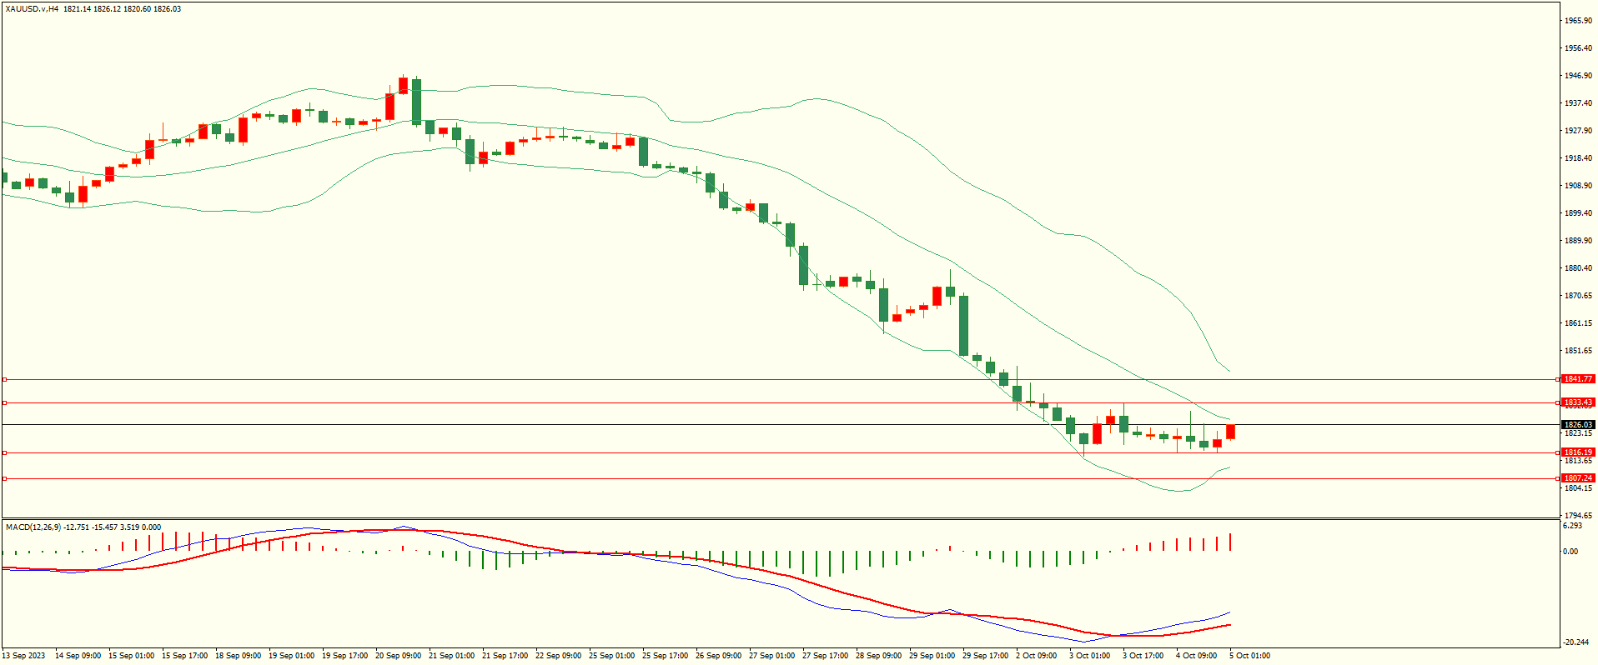Click the 1833.43 red price tag
Image resolution: width=1598 pixels, height=665 pixels.
click(1577, 402)
